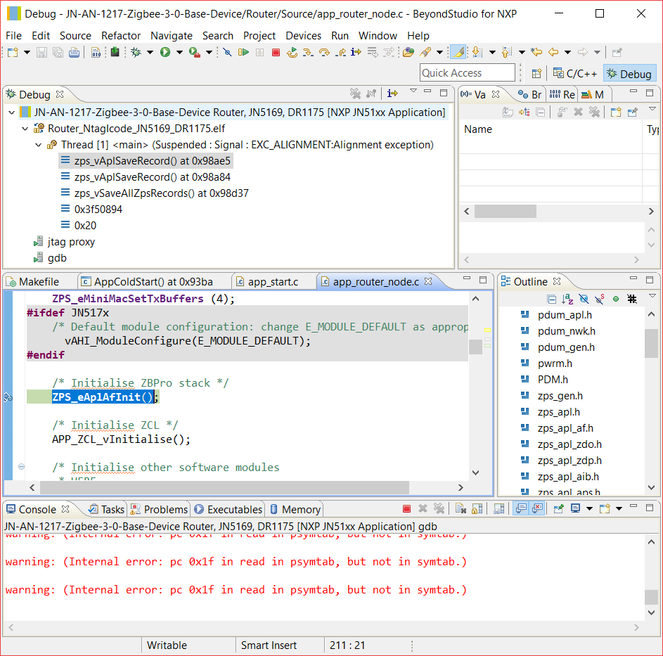Collapse the Thread [1] main node
663x656 pixels.
pyautogui.click(x=38, y=145)
